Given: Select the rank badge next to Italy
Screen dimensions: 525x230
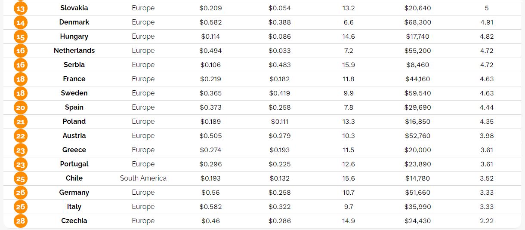Looking at the screenshot, I should 20,207.
